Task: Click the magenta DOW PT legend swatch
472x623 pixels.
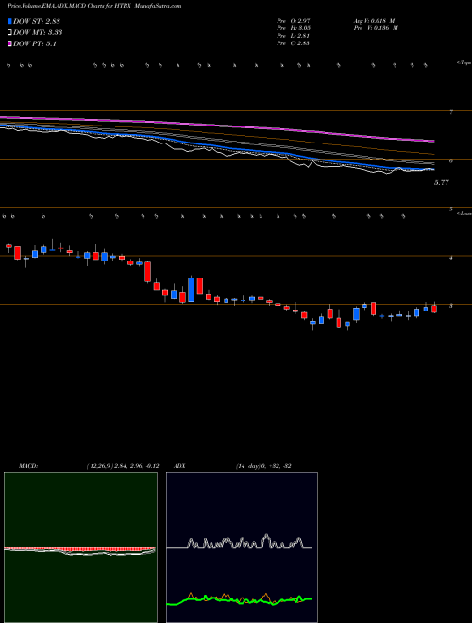Action: [10, 43]
